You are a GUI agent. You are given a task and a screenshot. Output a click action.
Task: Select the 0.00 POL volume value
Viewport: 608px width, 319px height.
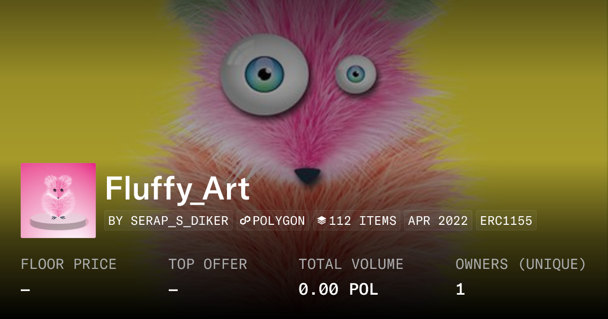338,290
